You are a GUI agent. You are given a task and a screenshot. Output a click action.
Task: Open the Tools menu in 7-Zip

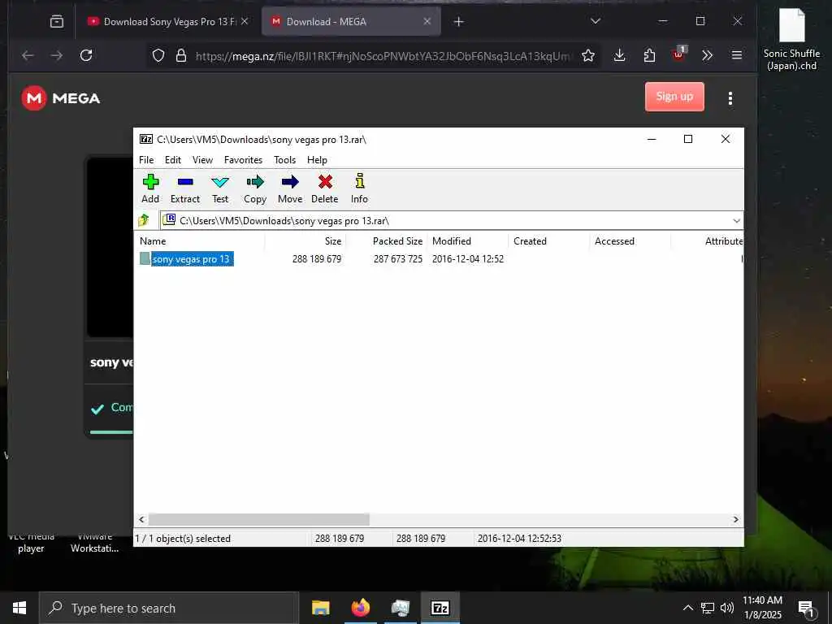(x=284, y=160)
